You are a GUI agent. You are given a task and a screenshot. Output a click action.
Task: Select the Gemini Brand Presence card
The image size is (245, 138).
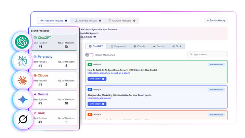(x=54, y=99)
